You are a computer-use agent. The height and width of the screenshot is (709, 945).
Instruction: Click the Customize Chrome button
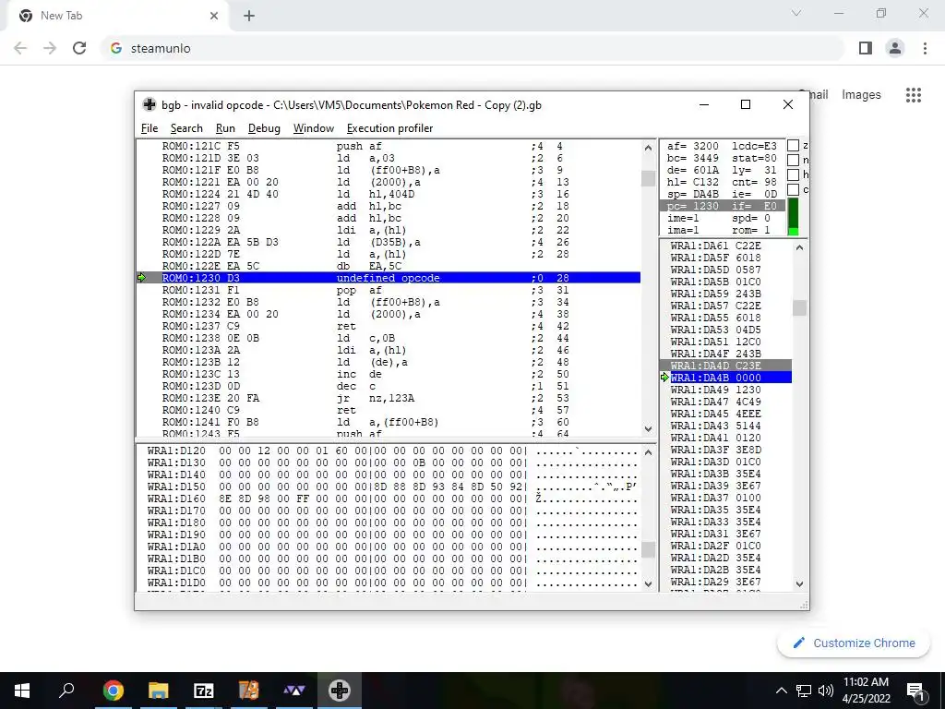pos(854,643)
